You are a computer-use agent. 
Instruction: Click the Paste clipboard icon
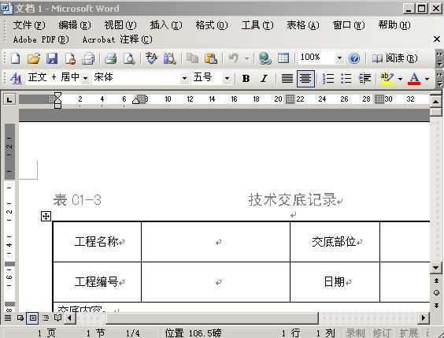pyautogui.click(x=211, y=58)
